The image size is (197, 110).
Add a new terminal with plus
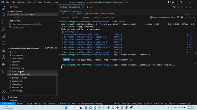click(x=172, y=17)
